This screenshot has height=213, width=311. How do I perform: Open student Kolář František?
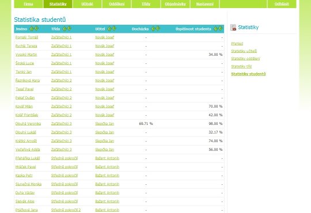coord(26,115)
